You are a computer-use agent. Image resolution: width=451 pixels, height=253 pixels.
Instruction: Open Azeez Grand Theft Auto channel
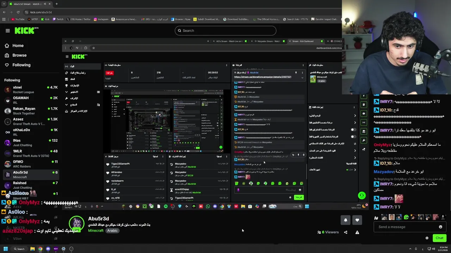tap(31, 122)
